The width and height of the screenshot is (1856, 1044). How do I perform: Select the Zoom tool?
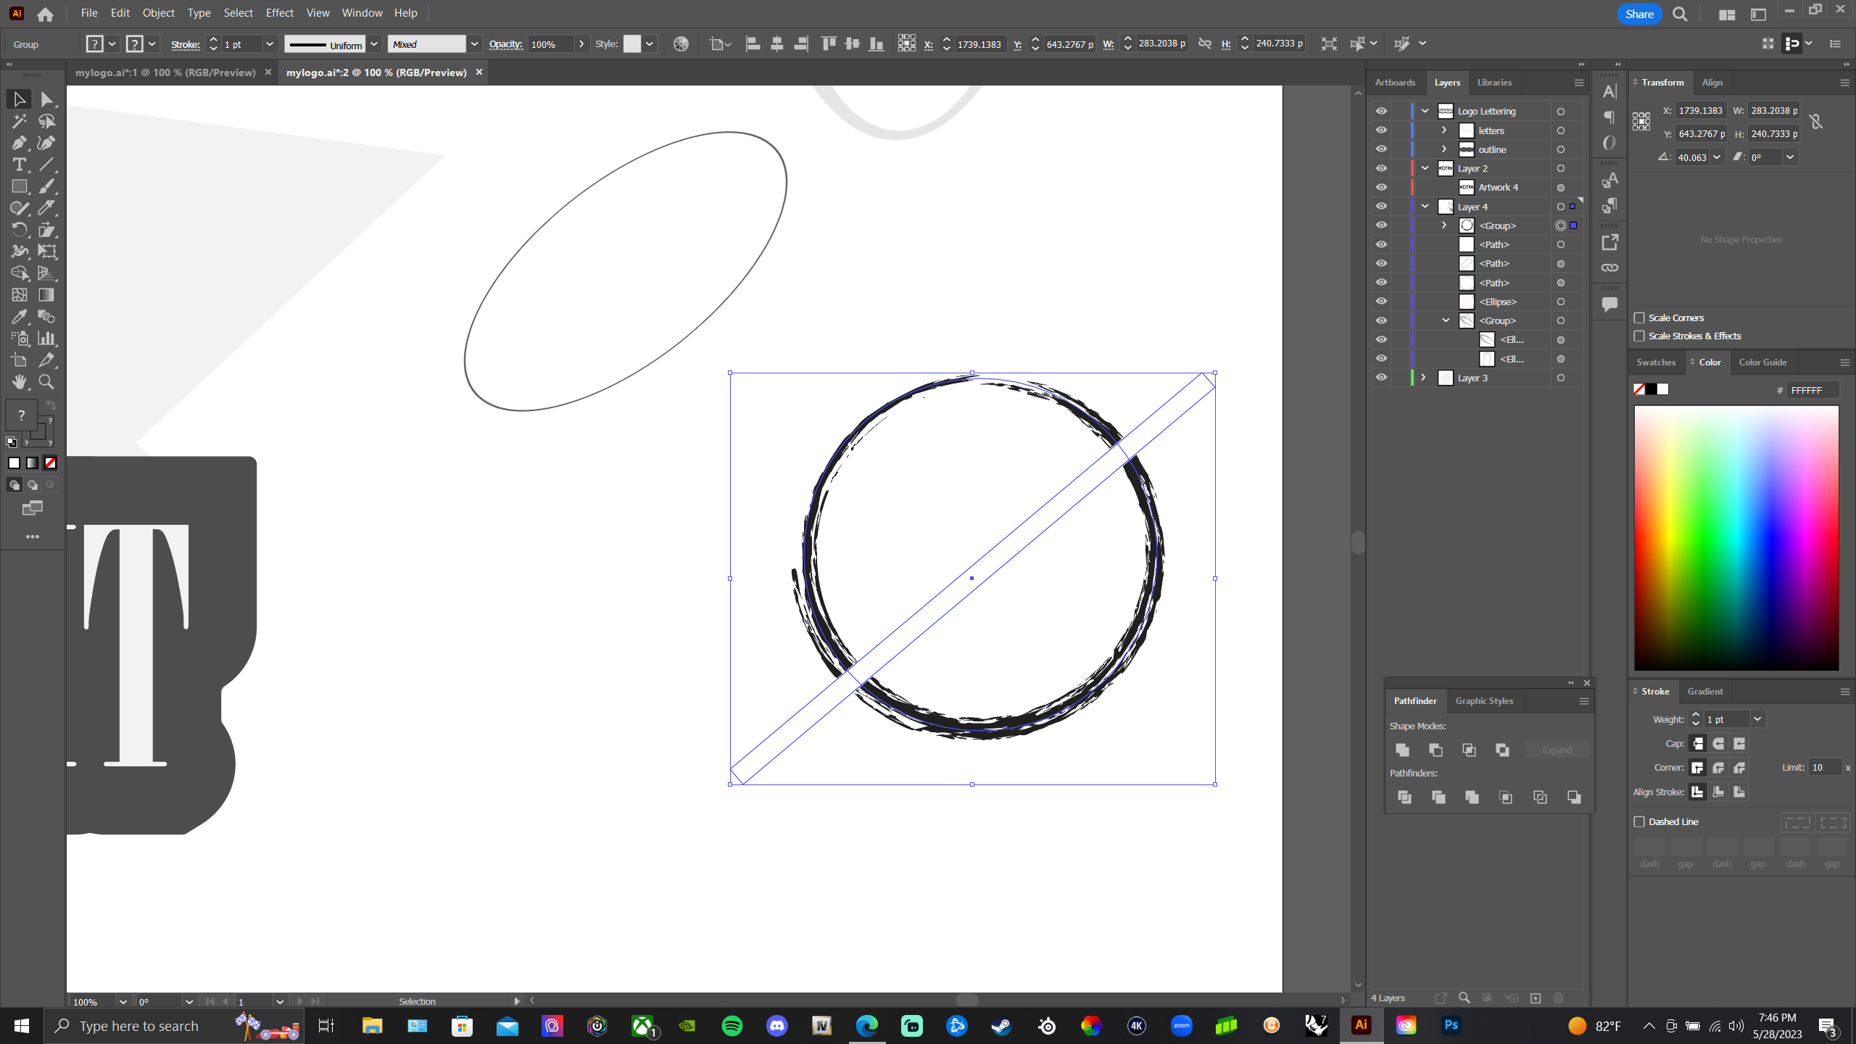coord(46,382)
